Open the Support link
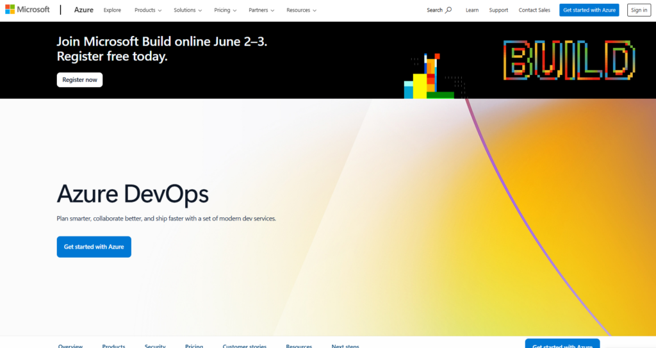Screen dimensions: 656x348 tap(498, 10)
